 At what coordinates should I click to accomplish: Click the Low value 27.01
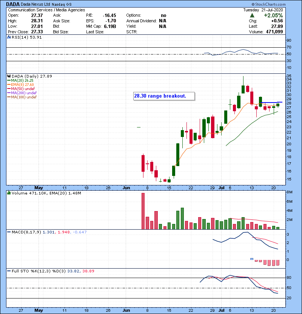click(x=37, y=26)
